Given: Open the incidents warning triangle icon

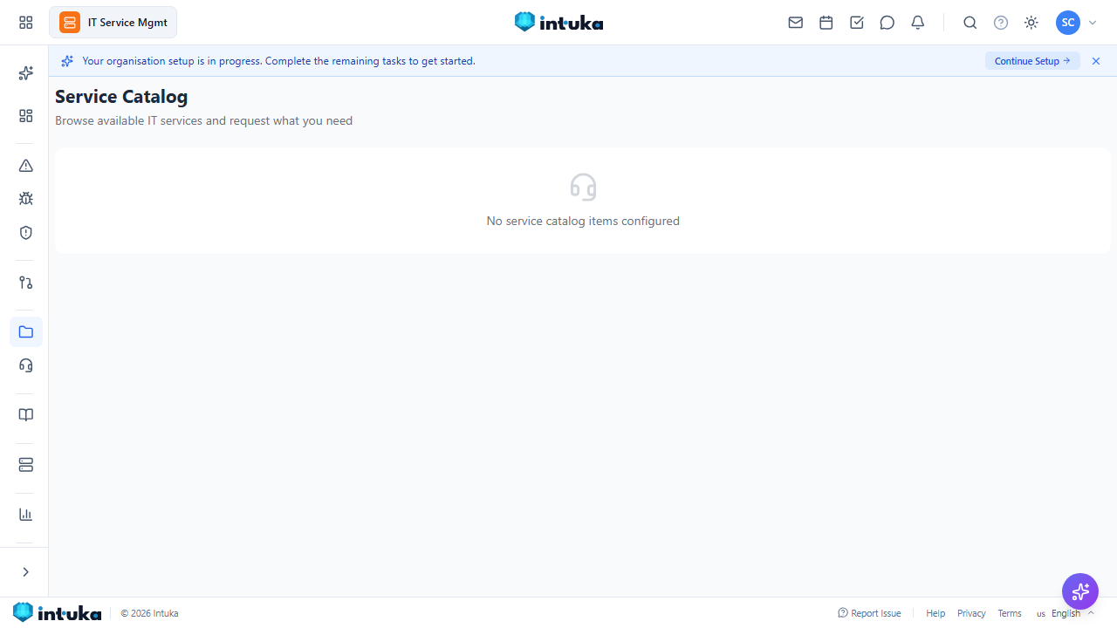Looking at the screenshot, I should coord(26,166).
